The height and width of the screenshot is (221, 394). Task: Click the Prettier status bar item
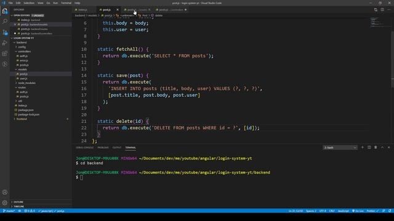coord(372,211)
